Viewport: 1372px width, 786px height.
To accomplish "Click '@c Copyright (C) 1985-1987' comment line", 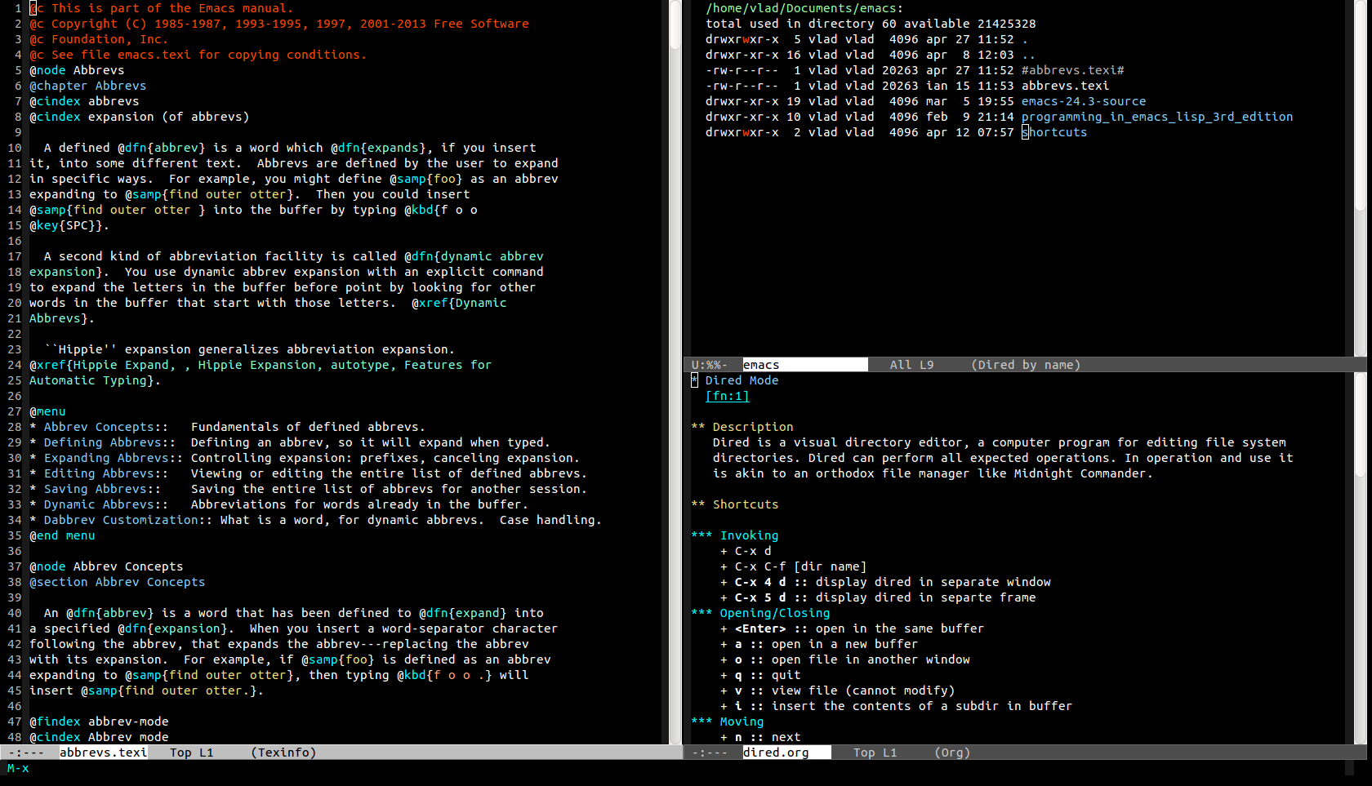I will 278,24.
